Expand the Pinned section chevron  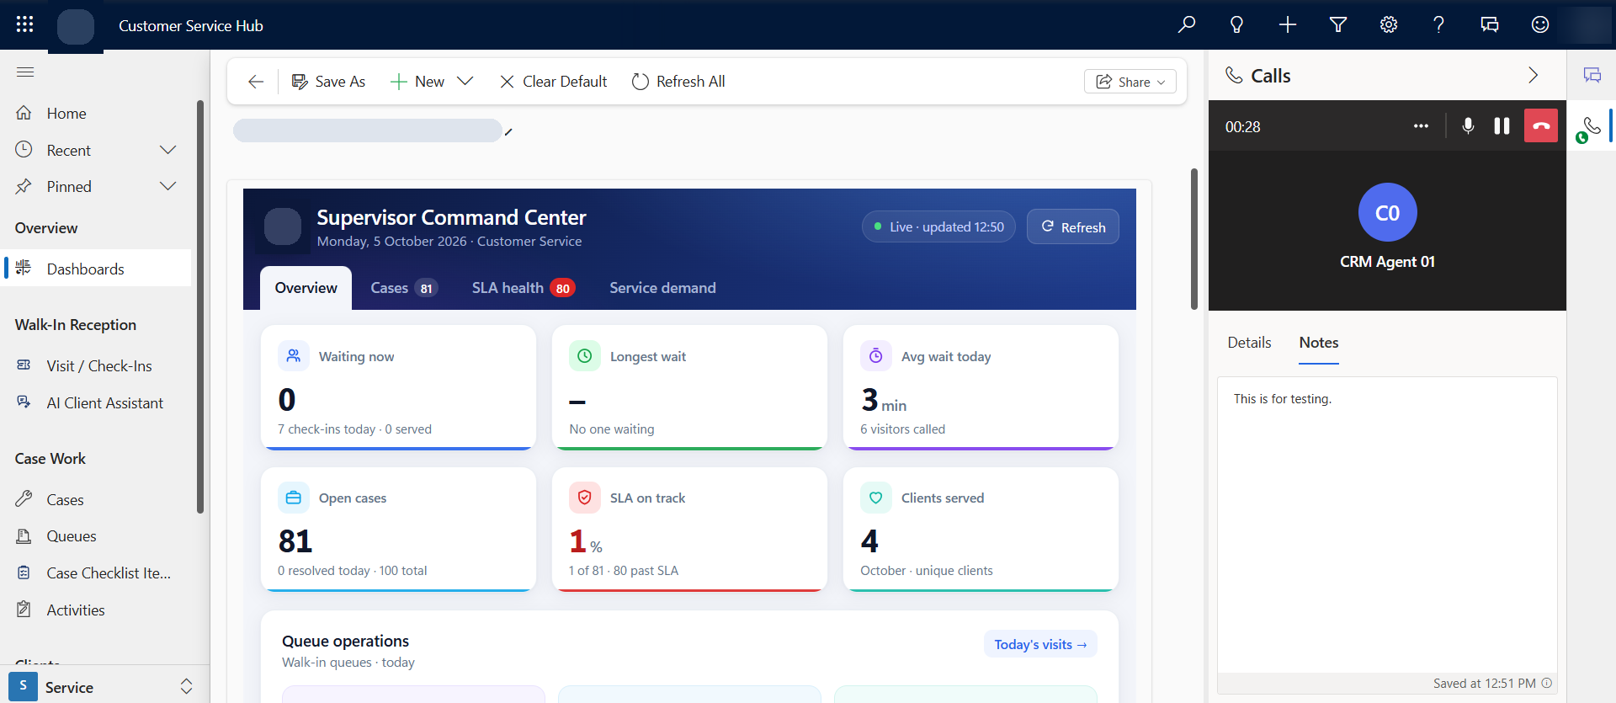point(168,186)
